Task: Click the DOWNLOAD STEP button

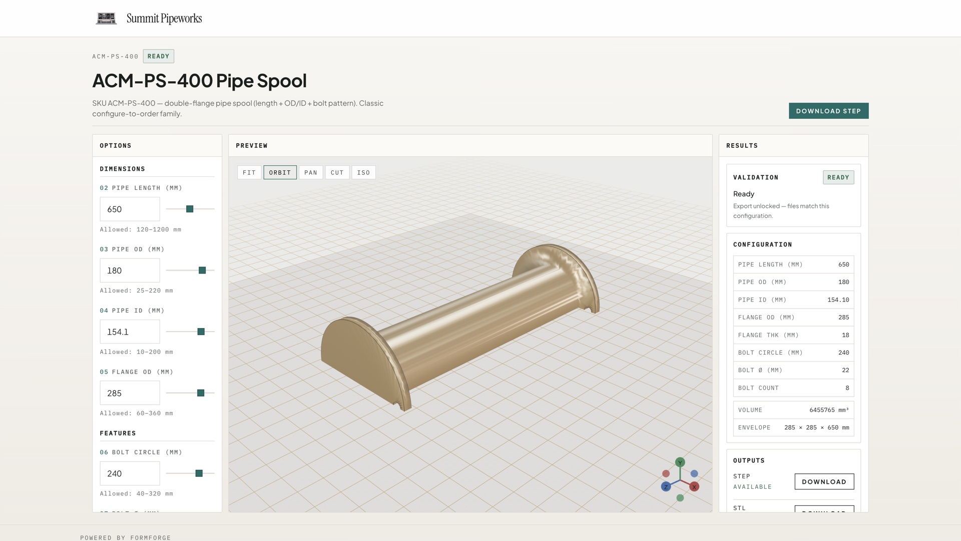Action: [x=828, y=111]
